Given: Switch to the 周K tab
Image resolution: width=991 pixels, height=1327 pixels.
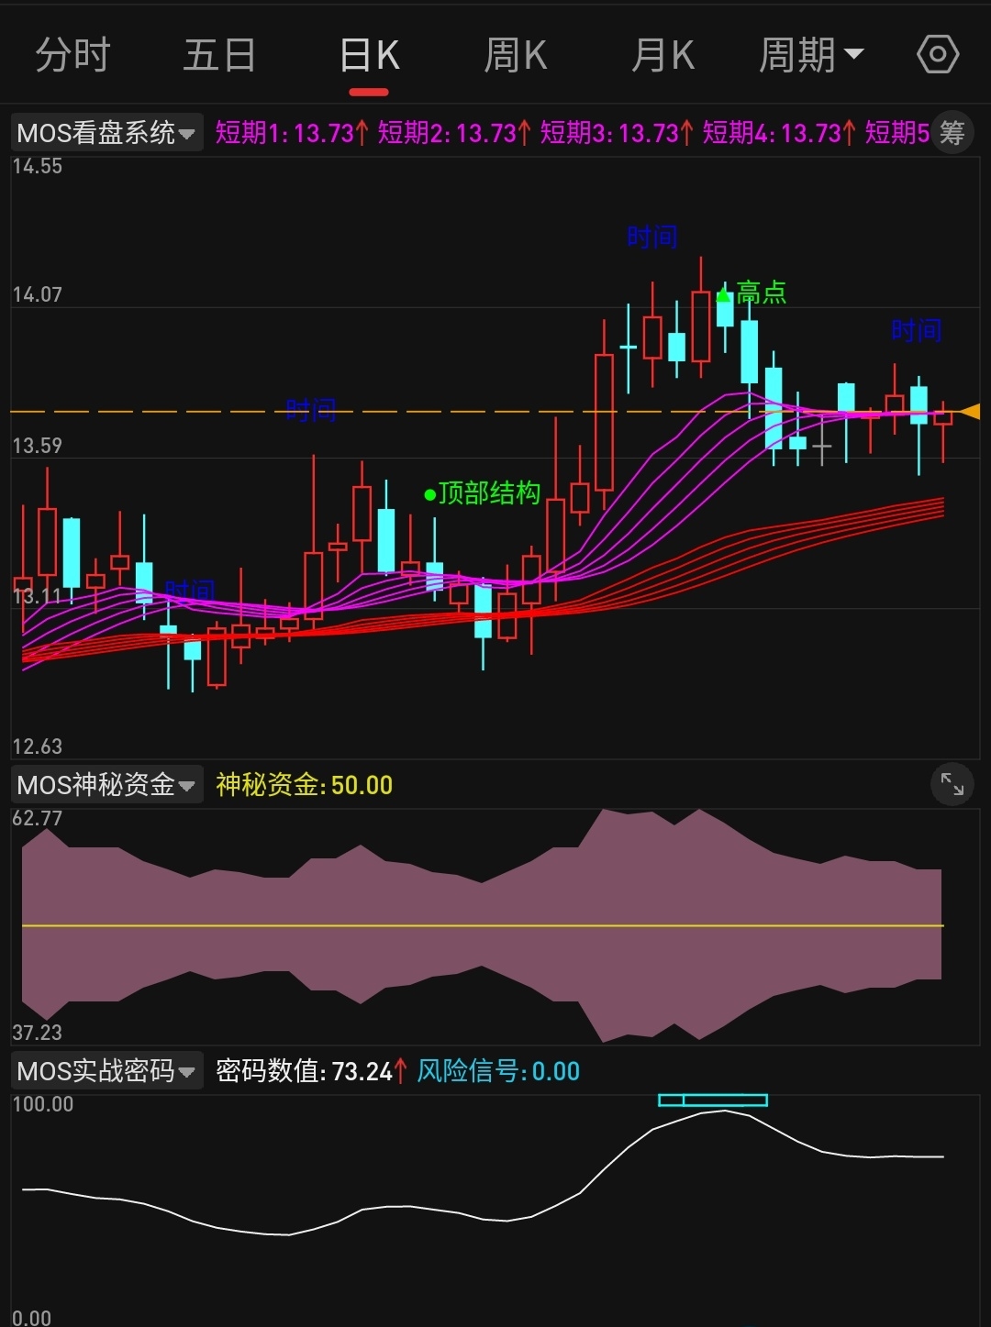Looking at the screenshot, I should point(516,56).
